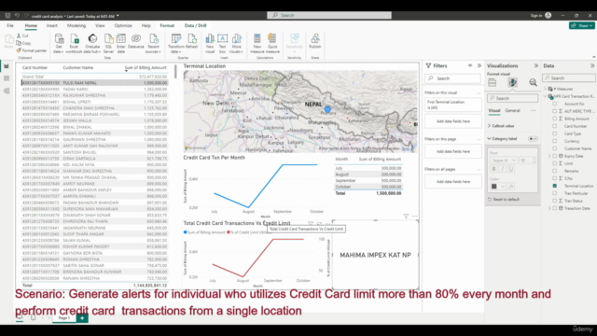Check the Billing Amount field
597x336 pixels.
click(x=555, y=119)
